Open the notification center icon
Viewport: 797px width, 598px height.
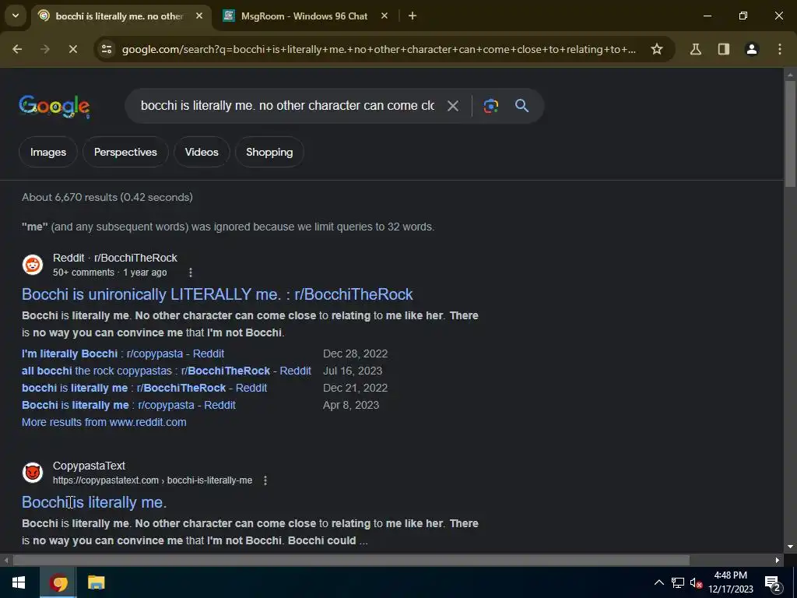coord(773,582)
